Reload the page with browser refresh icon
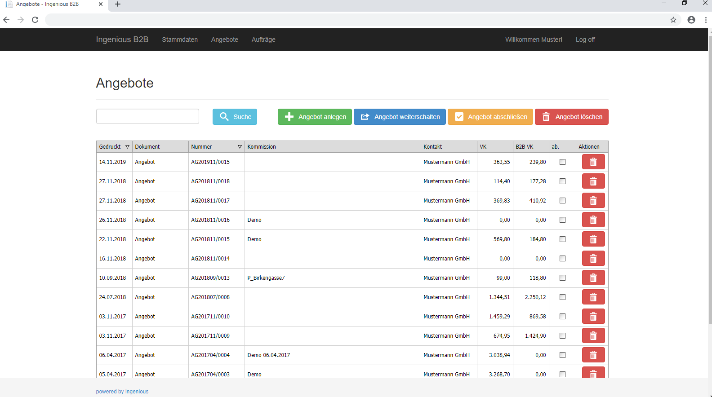Image resolution: width=712 pixels, height=397 pixels. (35, 20)
